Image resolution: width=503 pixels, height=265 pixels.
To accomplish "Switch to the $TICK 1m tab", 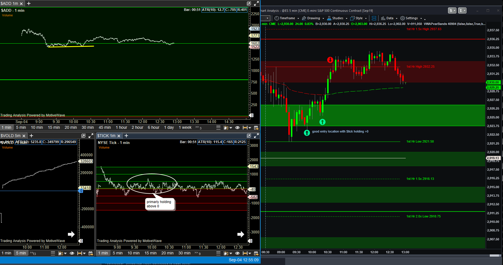I will coord(106,136).
